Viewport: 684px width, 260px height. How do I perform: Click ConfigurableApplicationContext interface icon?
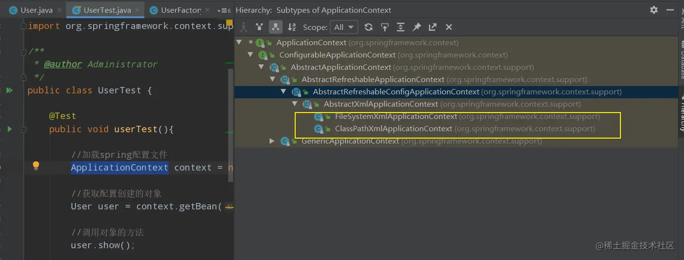(x=263, y=55)
